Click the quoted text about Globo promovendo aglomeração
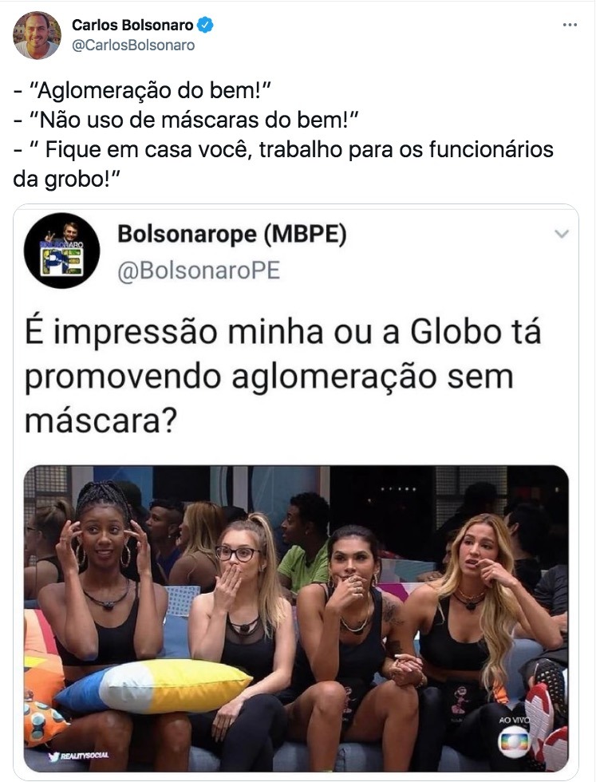 click(282, 377)
